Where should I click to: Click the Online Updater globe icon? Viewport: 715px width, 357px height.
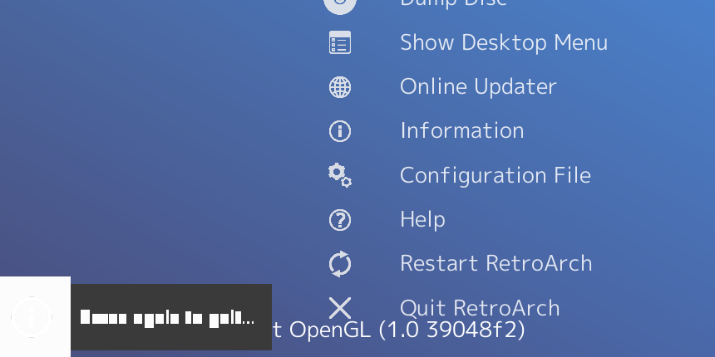click(x=340, y=87)
